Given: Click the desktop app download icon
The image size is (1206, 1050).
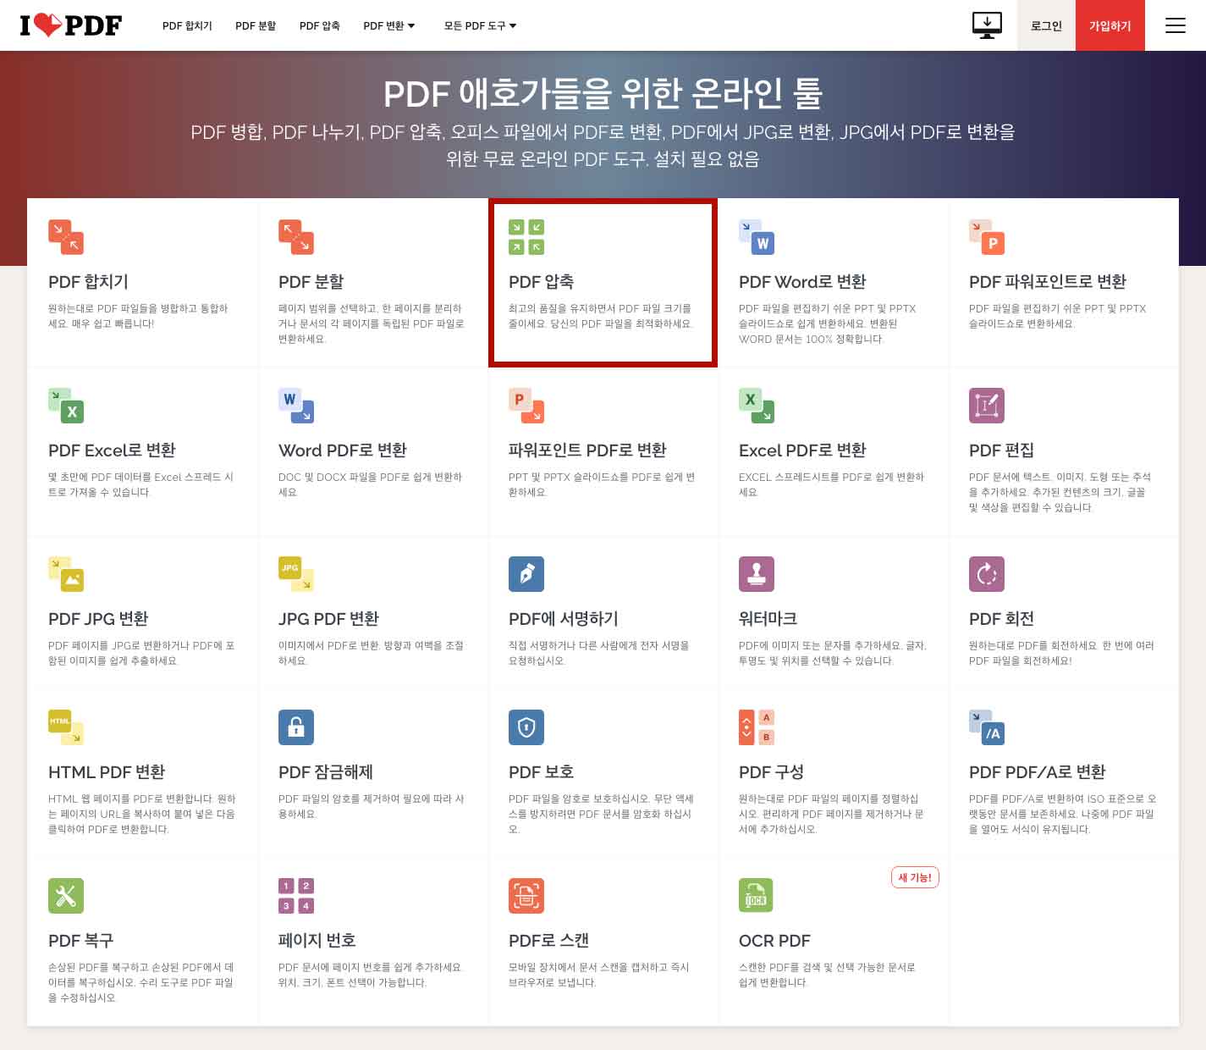Looking at the screenshot, I should click(x=986, y=25).
